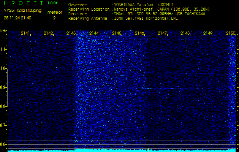Screen dimensions: 239x152
Task: Click the cyan signal level bar at bottom
Action: [x=122, y=150]
